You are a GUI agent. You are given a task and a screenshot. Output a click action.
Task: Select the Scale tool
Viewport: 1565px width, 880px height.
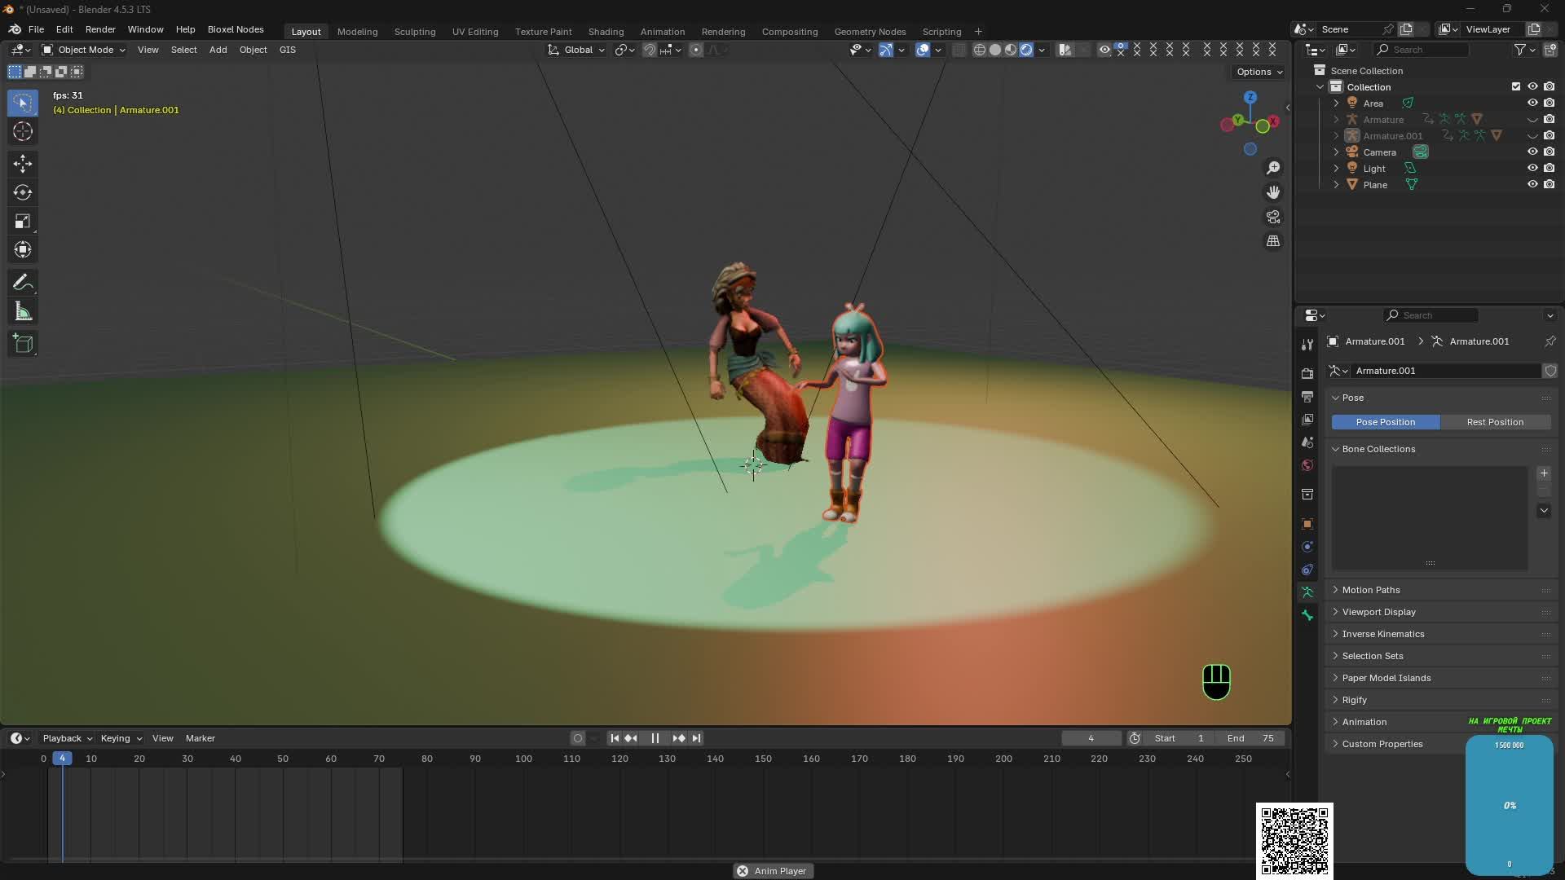(22, 221)
